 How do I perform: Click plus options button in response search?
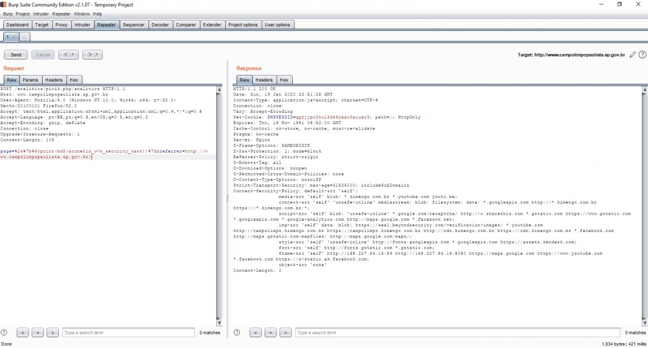click(x=271, y=333)
